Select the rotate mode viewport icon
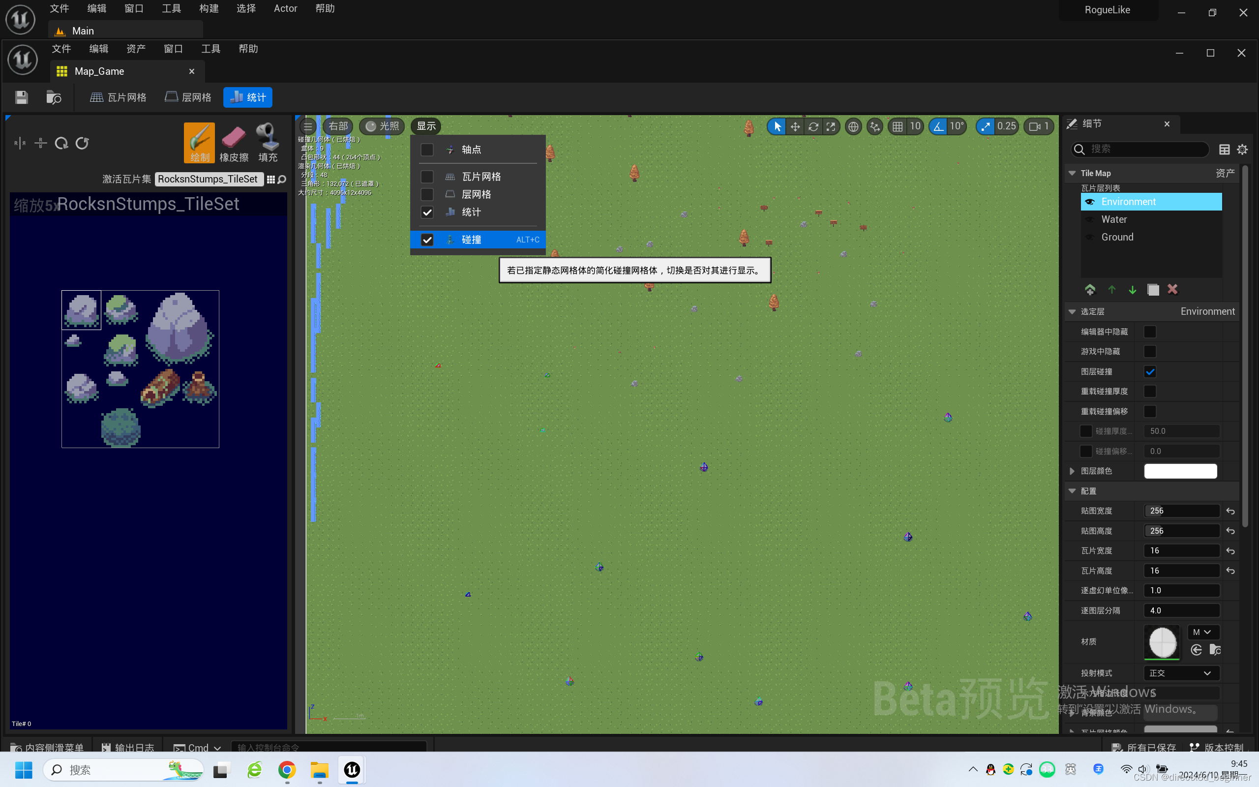 click(x=813, y=126)
